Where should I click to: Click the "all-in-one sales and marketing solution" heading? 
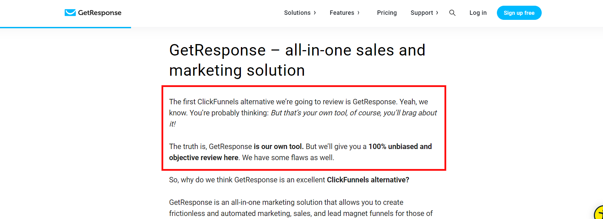(297, 60)
